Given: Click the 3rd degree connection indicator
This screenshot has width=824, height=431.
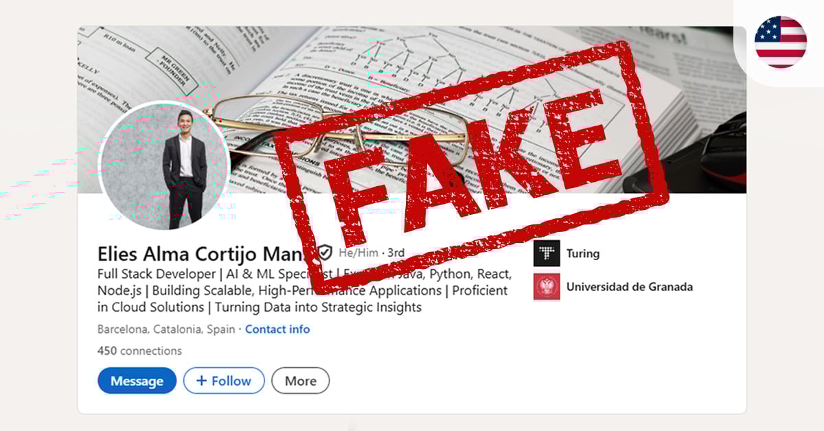Looking at the screenshot, I should pos(396,253).
